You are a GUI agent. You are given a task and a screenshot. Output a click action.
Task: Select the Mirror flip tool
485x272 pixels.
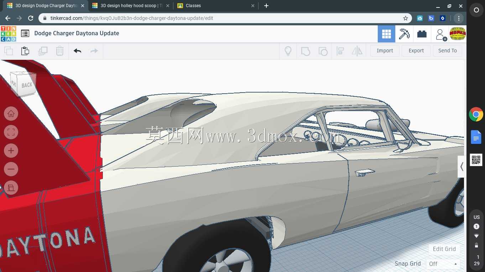click(x=357, y=51)
